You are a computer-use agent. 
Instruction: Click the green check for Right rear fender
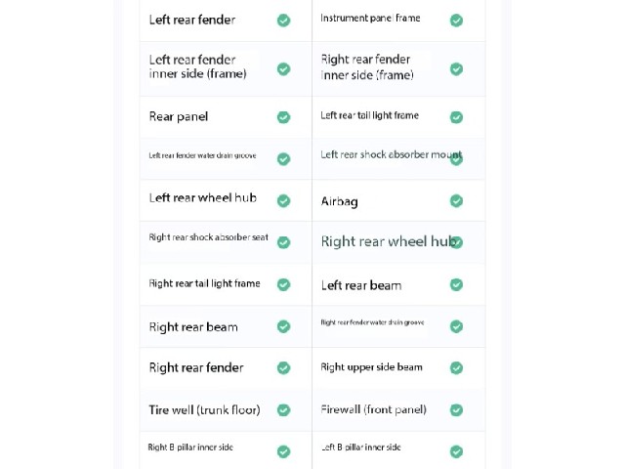[x=283, y=367]
